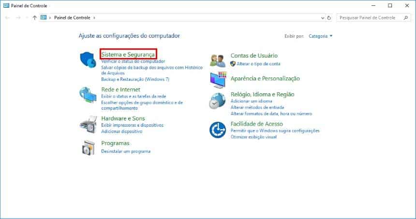Close the Painel de Controle window
Screen dimensions: 416x219
407,6
